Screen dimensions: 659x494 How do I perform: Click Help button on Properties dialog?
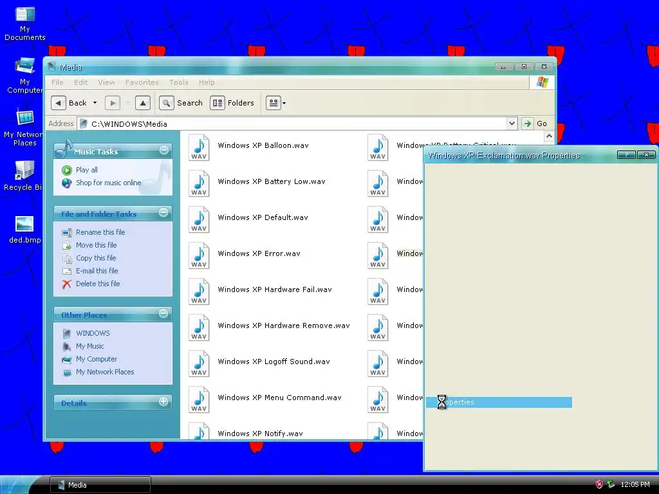pyautogui.click(x=626, y=155)
